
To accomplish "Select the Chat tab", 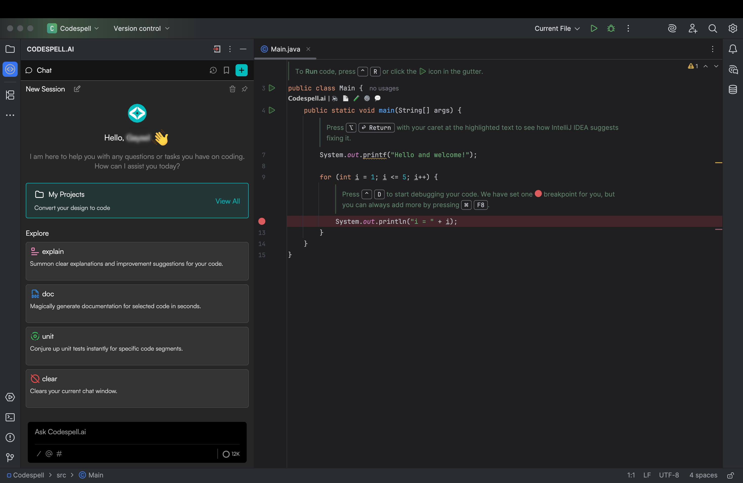I will click(39, 70).
